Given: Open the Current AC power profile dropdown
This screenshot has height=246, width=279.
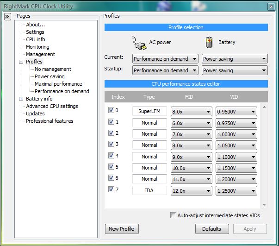Looking at the screenshot, I should click(165, 59).
